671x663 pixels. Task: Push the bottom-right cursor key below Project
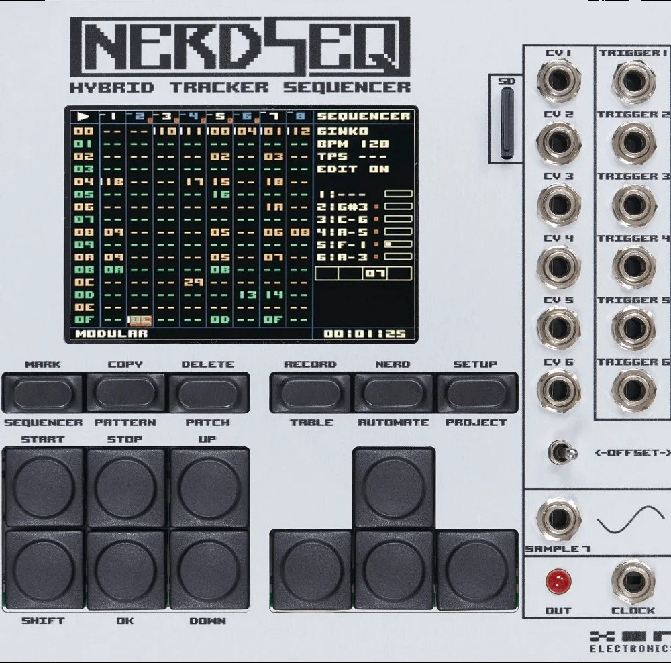coord(477,570)
